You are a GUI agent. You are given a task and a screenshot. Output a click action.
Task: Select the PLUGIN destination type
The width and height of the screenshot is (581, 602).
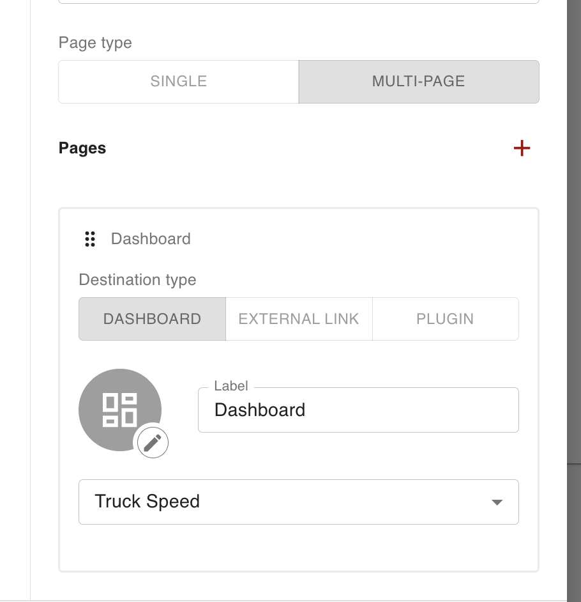[445, 319]
